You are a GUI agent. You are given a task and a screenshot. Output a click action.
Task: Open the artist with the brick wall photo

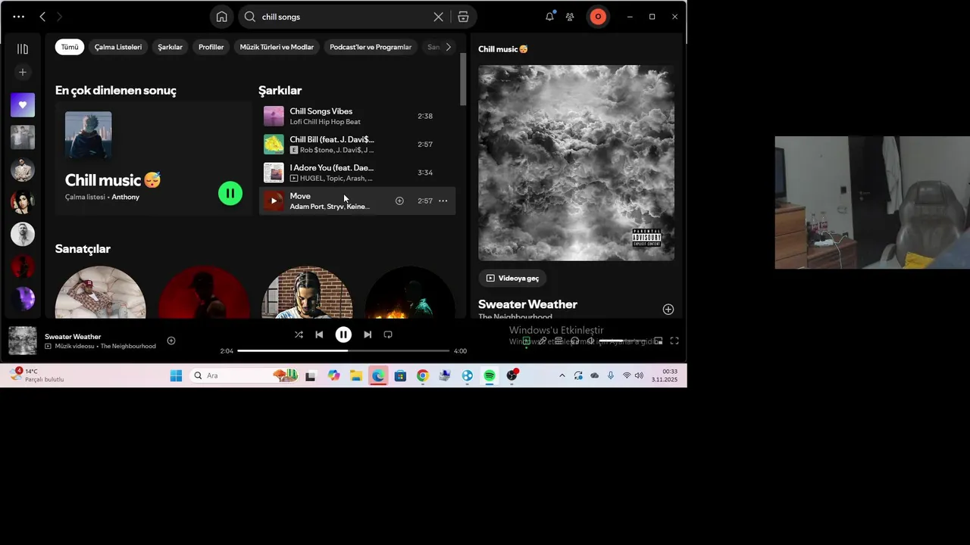click(x=307, y=292)
